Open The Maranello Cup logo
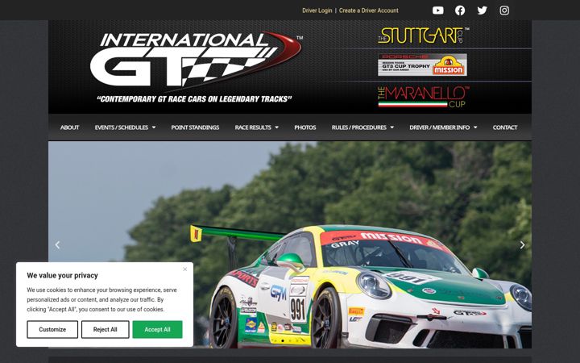580x363 pixels. click(x=423, y=97)
